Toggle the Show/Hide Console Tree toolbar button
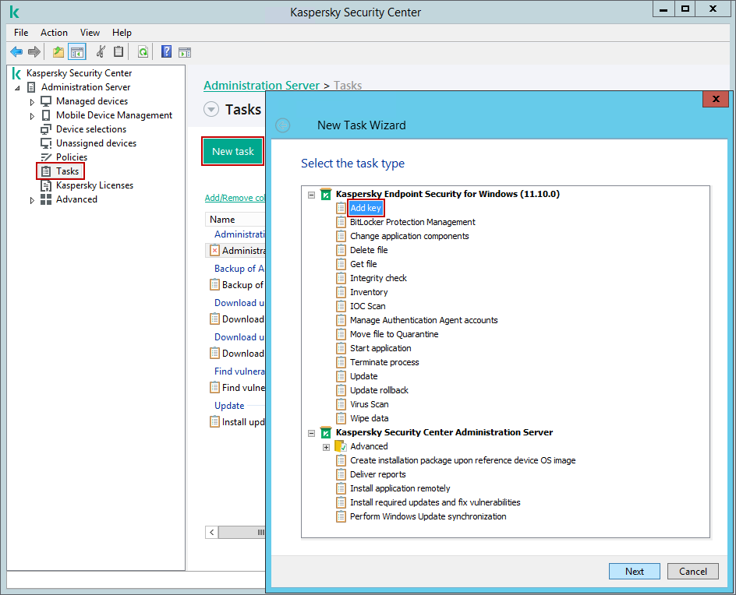The width and height of the screenshot is (736, 595). 76,52
